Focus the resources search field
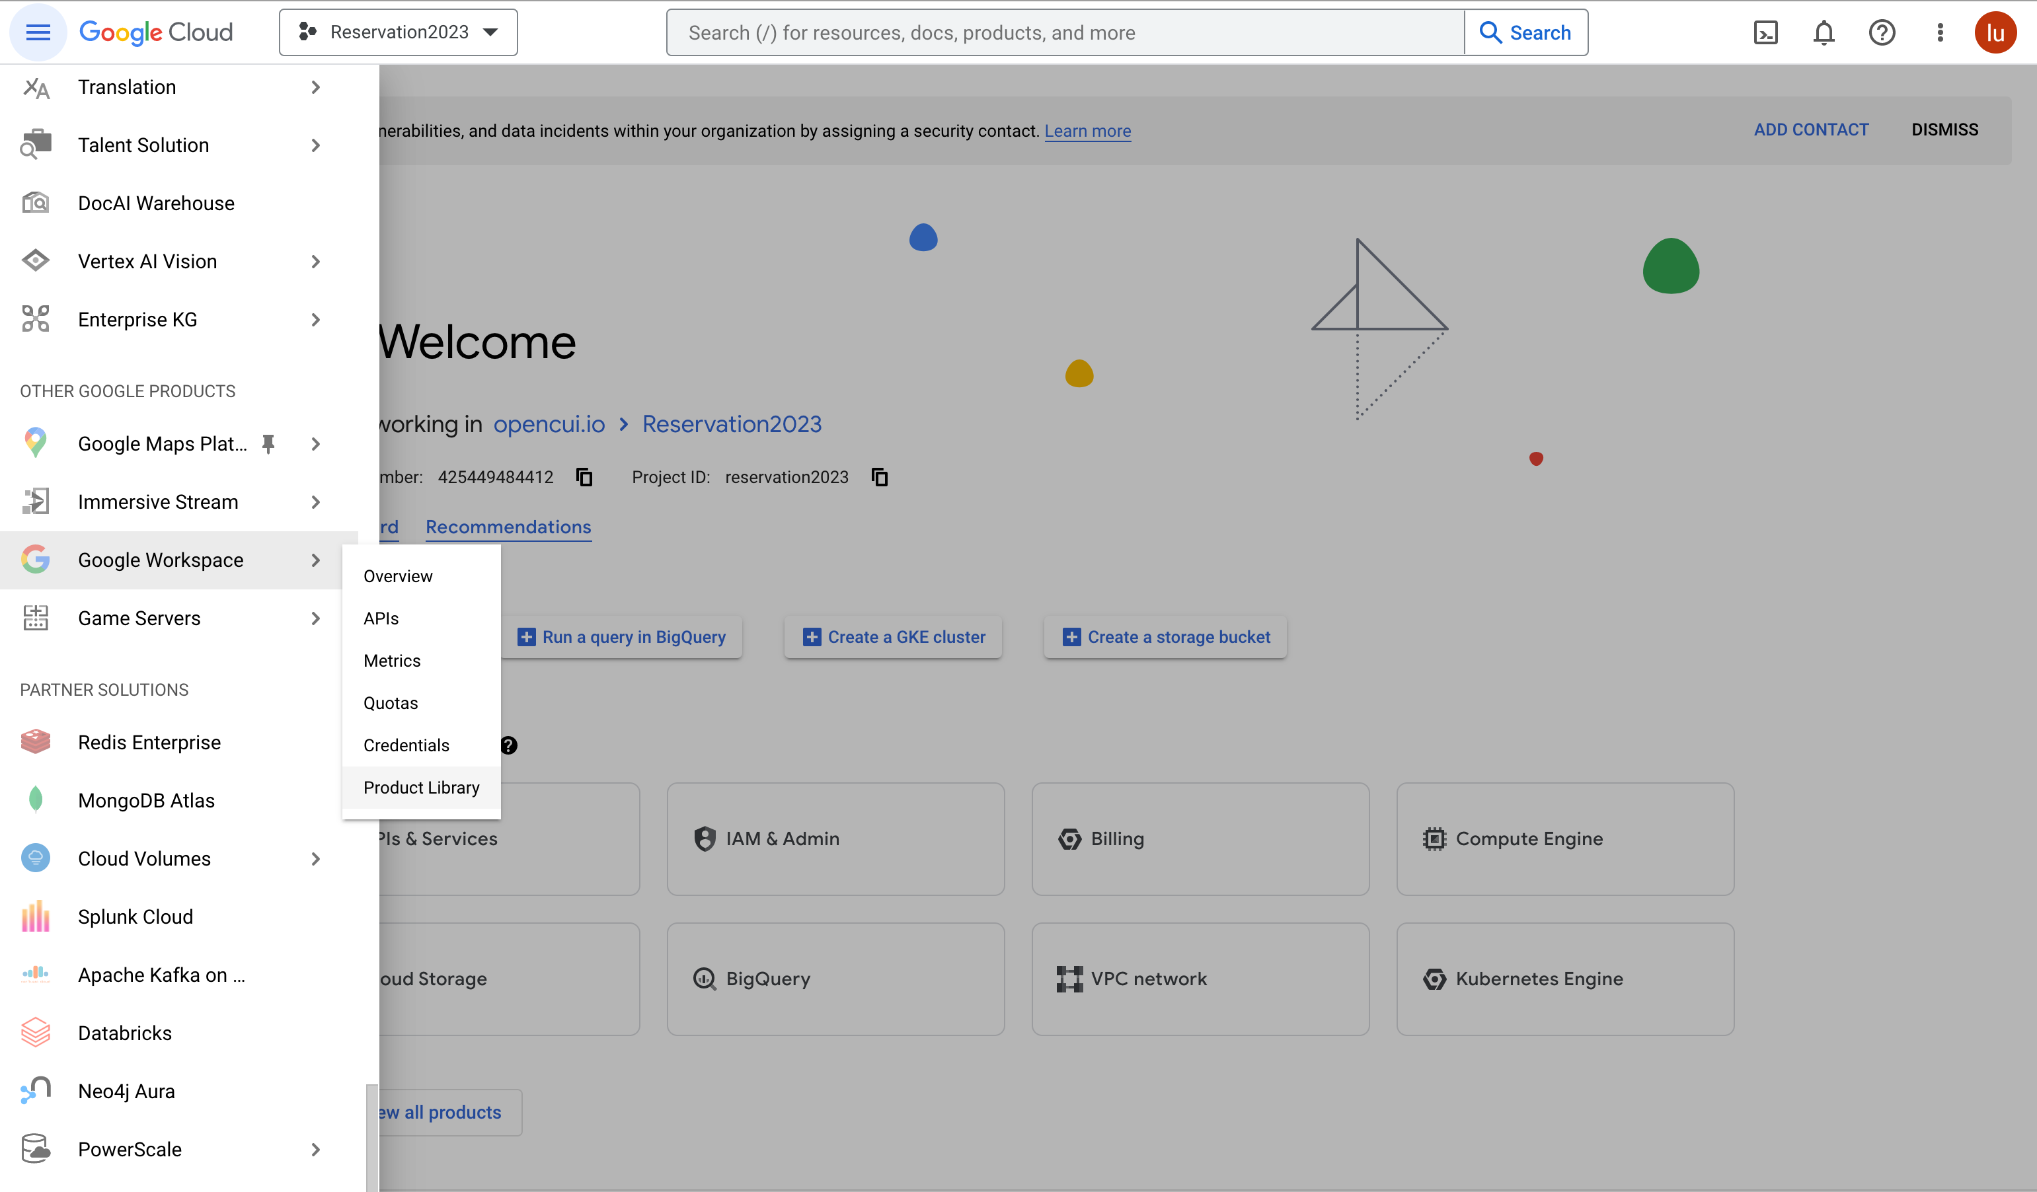The width and height of the screenshot is (2037, 1192). coord(1065,32)
